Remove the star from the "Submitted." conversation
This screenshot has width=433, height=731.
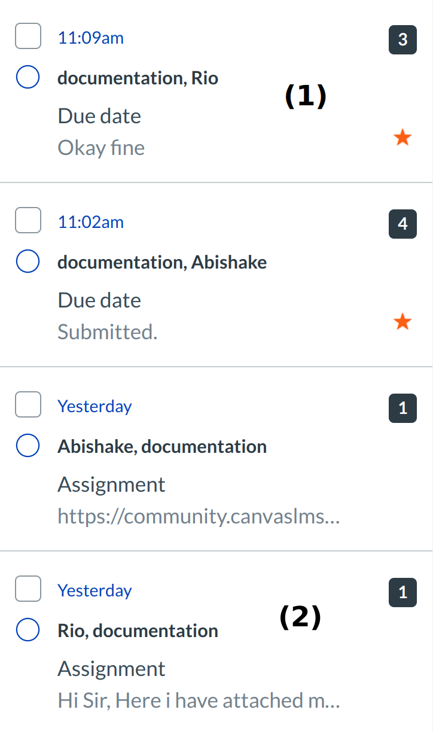tap(402, 322)
